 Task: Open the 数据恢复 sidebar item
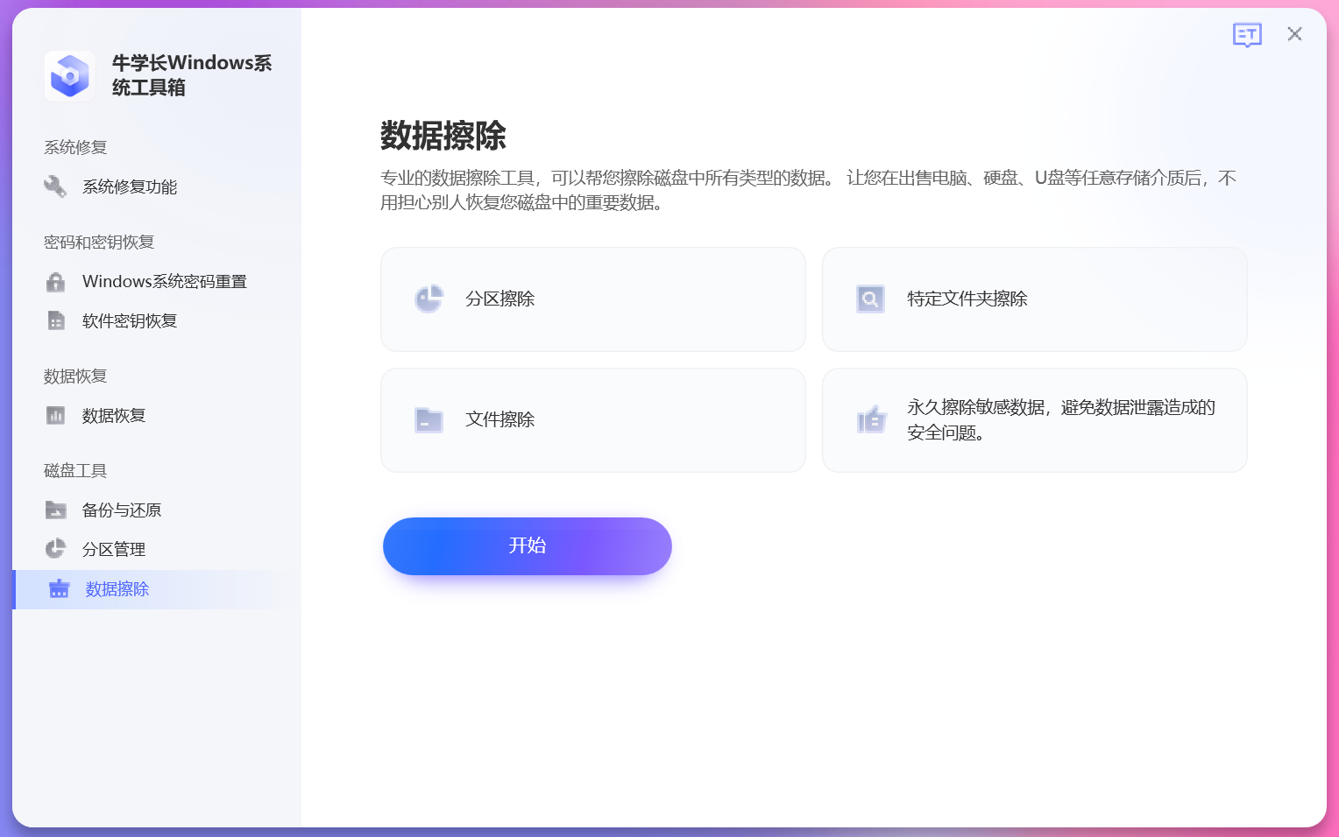coord(114,416)
